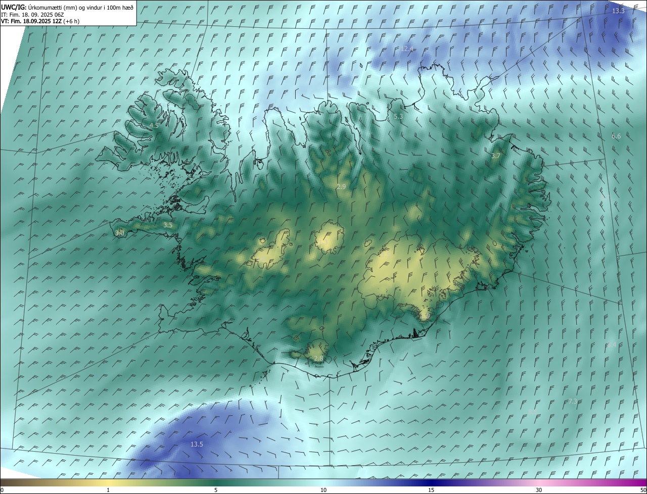Click the 2.9 value in north-central Iceland

341,186
